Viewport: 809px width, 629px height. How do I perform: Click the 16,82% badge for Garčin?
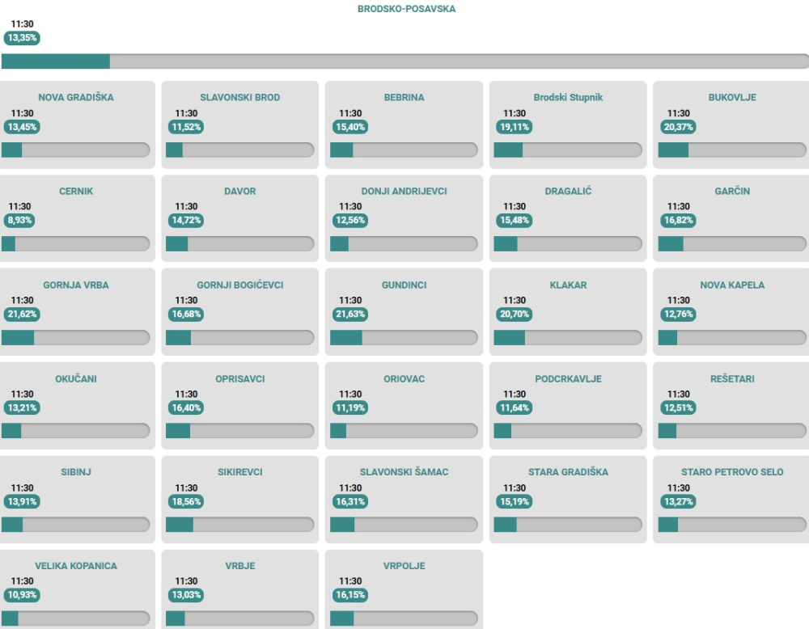[x=679, y=220]
